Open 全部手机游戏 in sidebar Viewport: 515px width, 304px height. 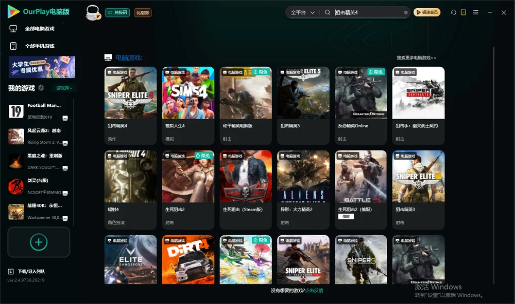[x=40, y=46]
